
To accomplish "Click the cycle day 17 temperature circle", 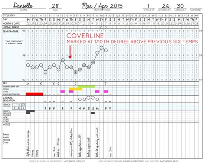I will pyautogui.click(x=97, y=52).
